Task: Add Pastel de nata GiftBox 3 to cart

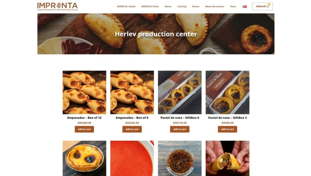Action: tap(227, 129)
